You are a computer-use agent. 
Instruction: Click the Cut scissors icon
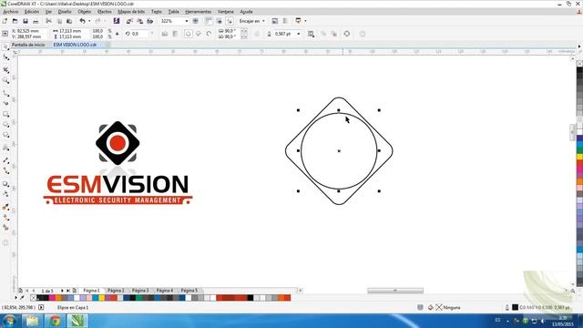click(x=48, y=21)
